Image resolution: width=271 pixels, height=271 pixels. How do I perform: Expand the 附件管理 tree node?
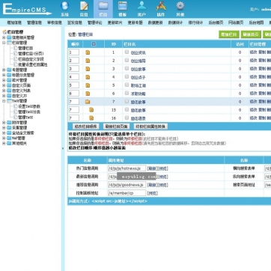click(4, 123)
